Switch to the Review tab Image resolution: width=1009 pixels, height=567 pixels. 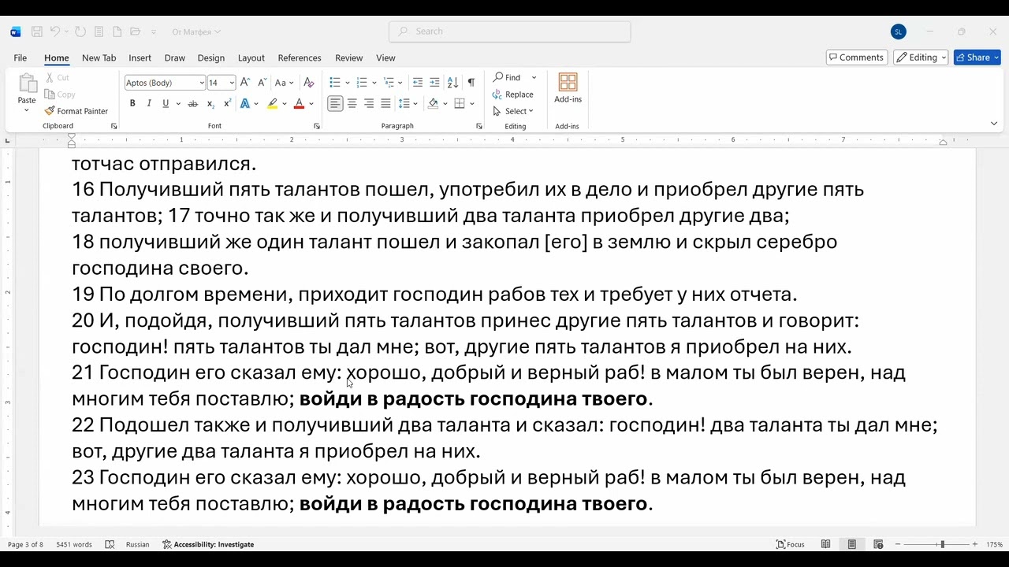coord(348,57)
